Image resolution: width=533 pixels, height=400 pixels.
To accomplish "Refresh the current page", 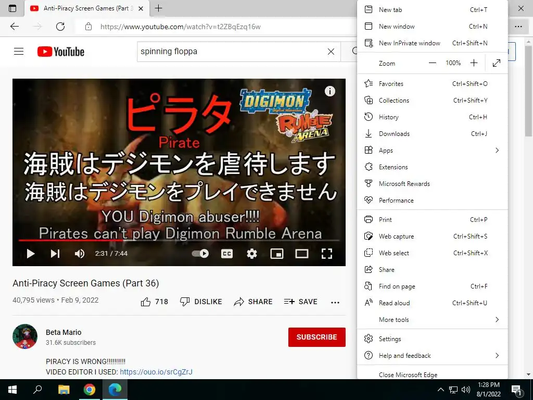I will click(x=60, y=27).
